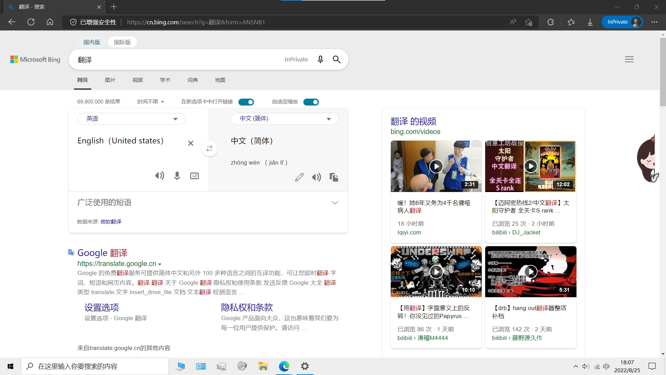Open Windows notification center
This screenshot has width=666, height=375.
[x=652, y=366]
